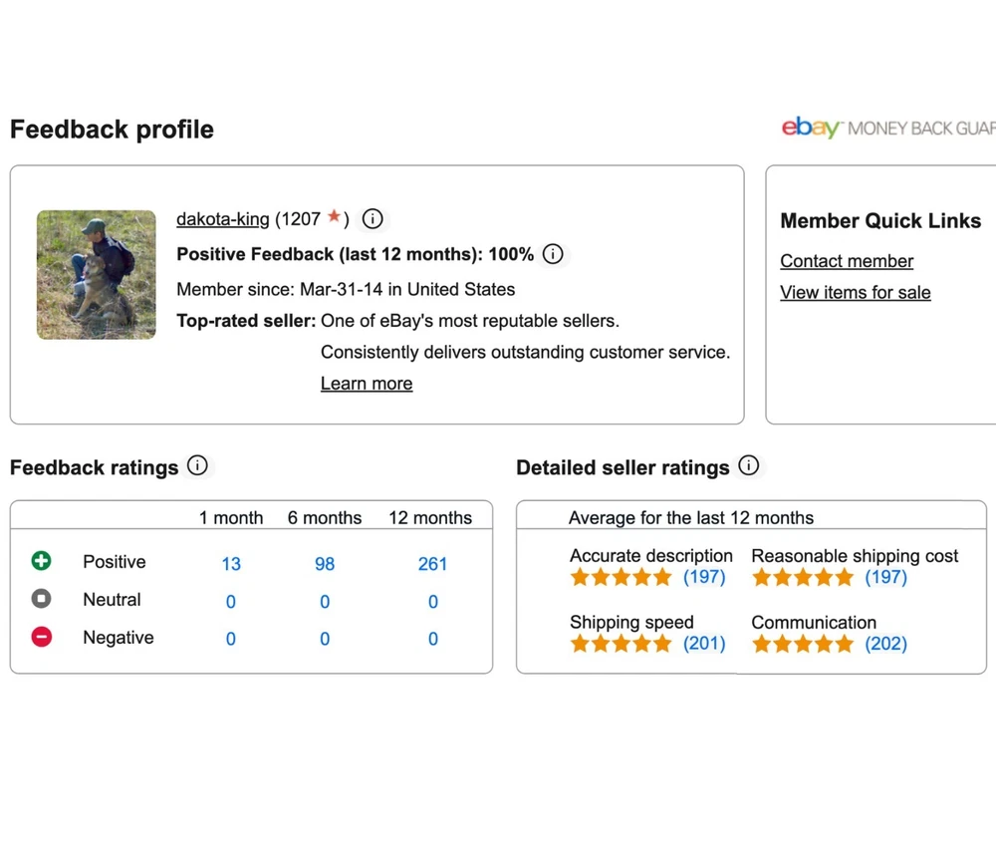Click info icon beside Positive Feedback 100%

[553, 254]
